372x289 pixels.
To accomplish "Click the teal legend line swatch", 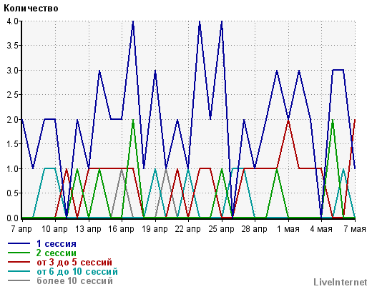I will coord(19,271).
